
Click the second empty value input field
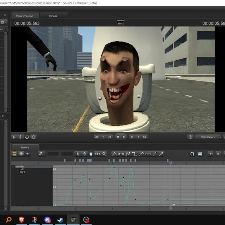coord(67,154)
